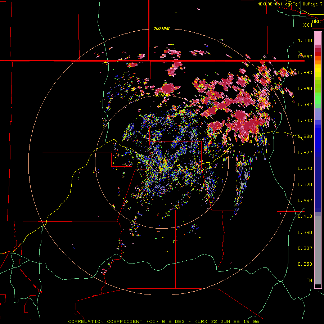Viewport: 324px width, 324px height.
Task: Select the 0.893 scale value
Action: pyautogui.click(x=305, y=72)
